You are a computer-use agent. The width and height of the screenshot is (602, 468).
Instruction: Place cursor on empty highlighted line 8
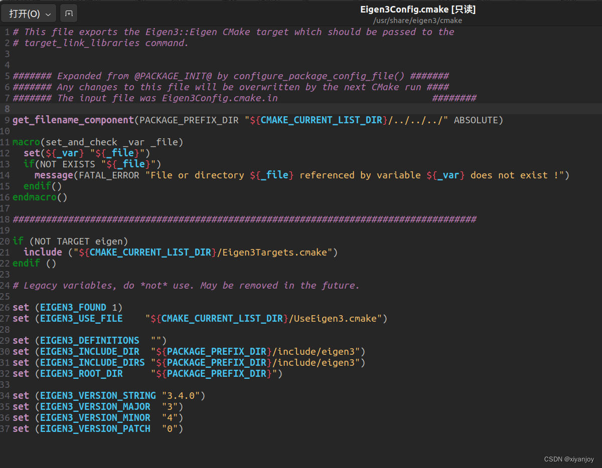coord(307,109)
